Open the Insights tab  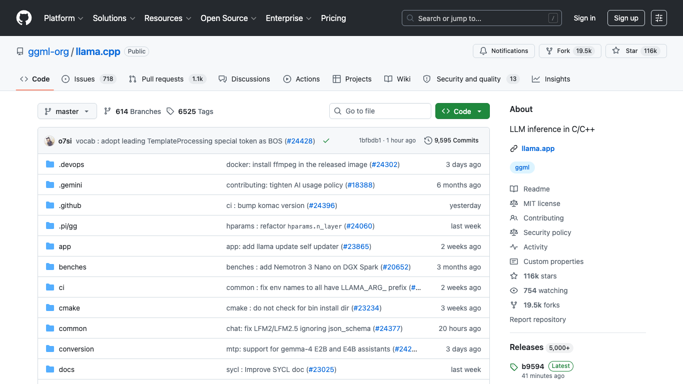(x=551, y=79)
